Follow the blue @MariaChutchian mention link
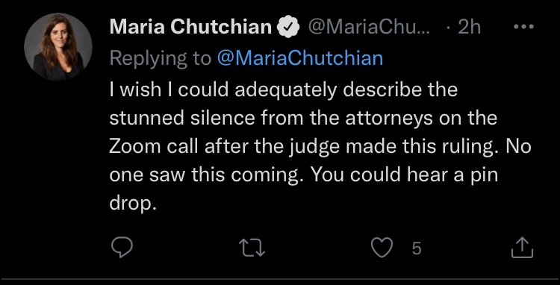560x285 pixels. coord(299,57)
